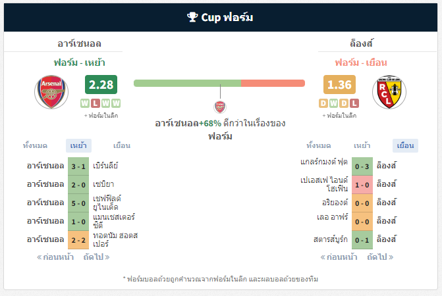
Task: Expand Arsenal's + ฟอร์มในลีก section
Action: [101, 116]
